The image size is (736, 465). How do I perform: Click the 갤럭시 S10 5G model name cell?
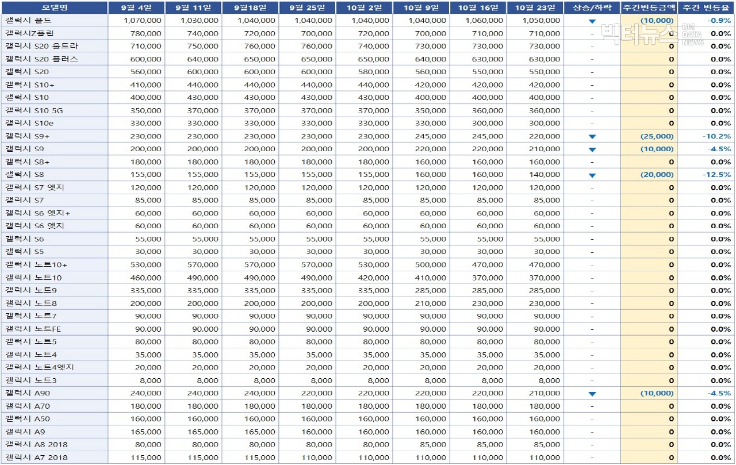click(x=54, y=110)
